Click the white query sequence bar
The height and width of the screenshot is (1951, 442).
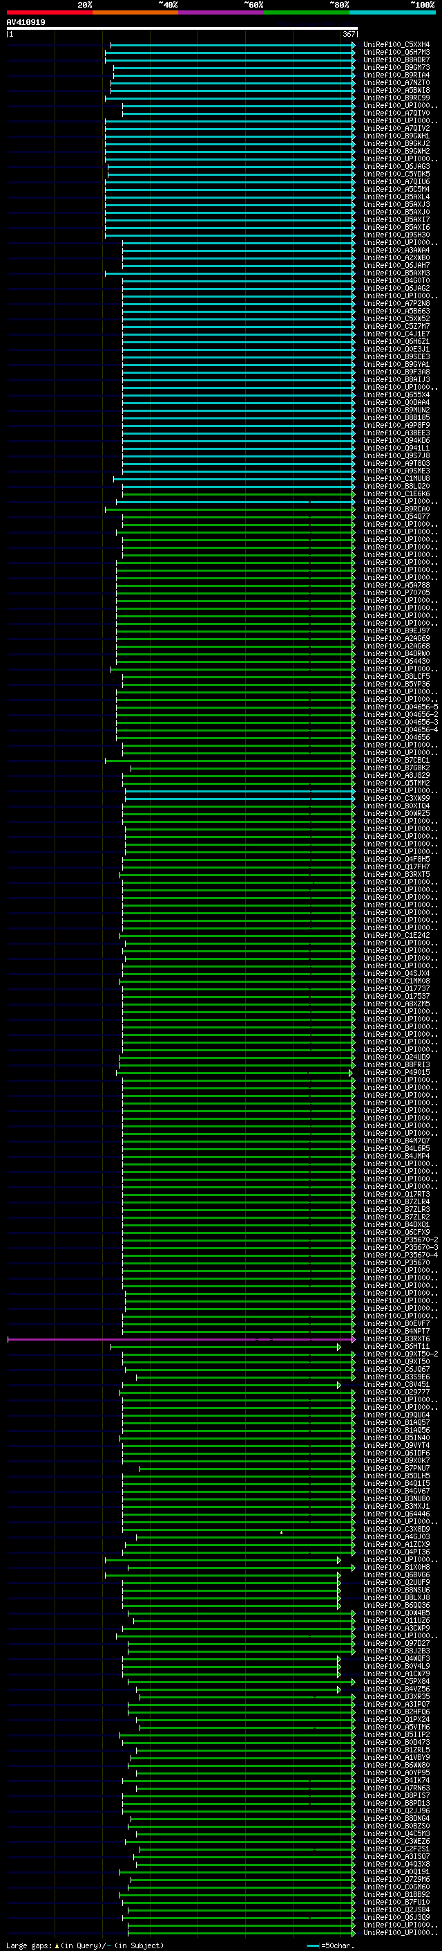[182, 28]
